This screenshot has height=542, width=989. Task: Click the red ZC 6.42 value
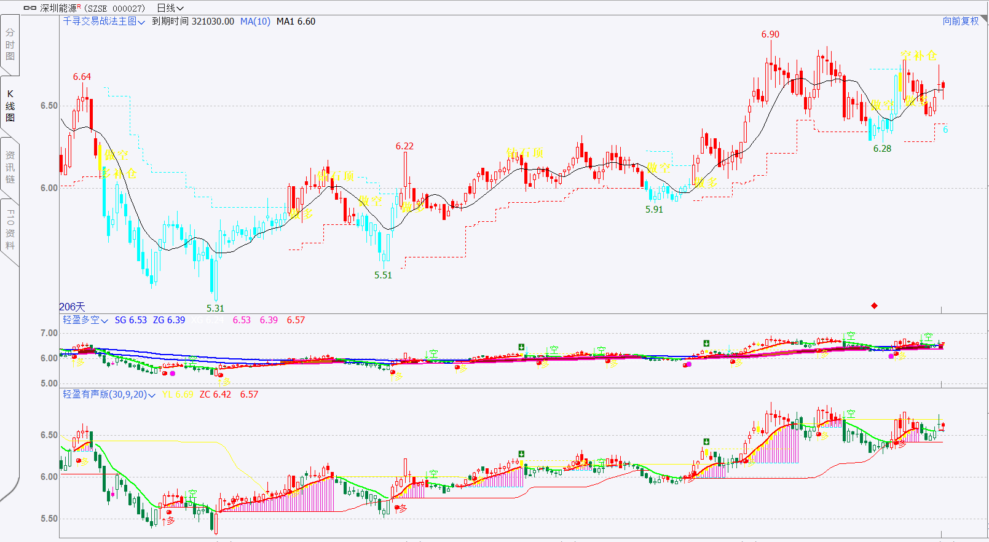(215, 394)
